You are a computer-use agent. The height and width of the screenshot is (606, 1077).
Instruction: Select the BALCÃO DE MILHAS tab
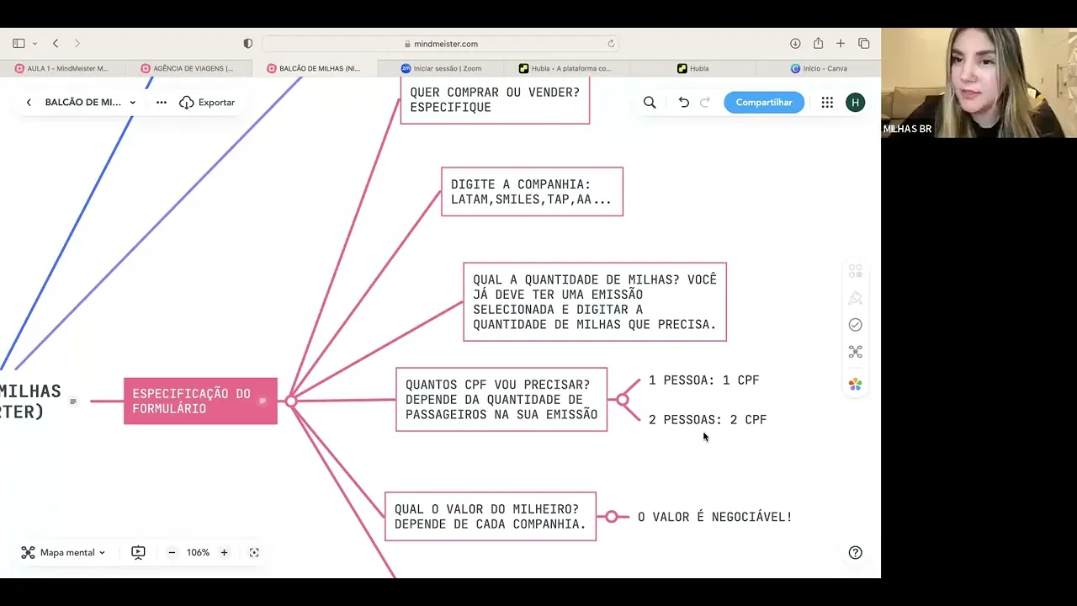coord(315,68)
